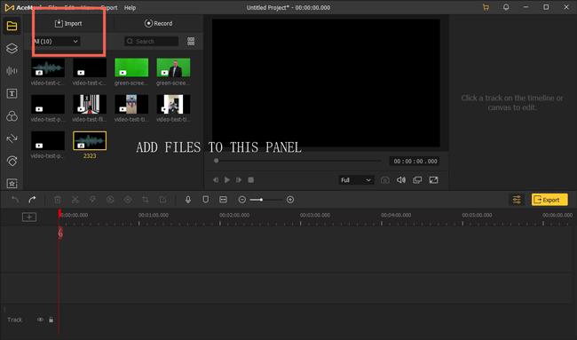Click the detach preview window icon
Viewport: 577px width, 340px height.
pos(417,180)
